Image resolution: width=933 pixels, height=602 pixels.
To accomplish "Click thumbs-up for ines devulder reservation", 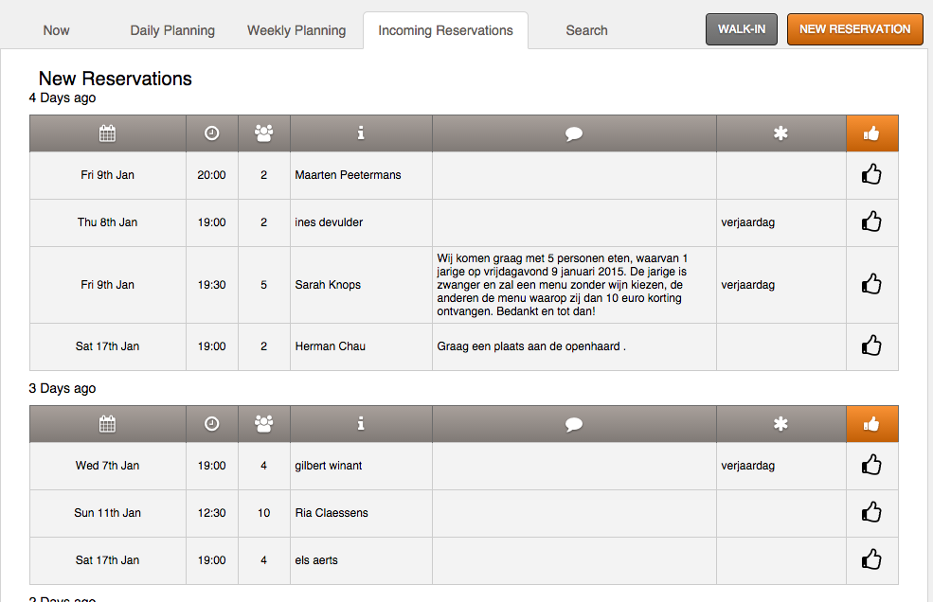I will 871,222.
